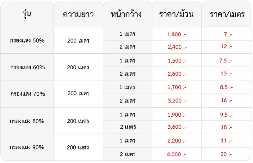The width and height of the screenshot is (253, 163).
Task: Select the กรองแสง 70% row label
Action: 28,94
